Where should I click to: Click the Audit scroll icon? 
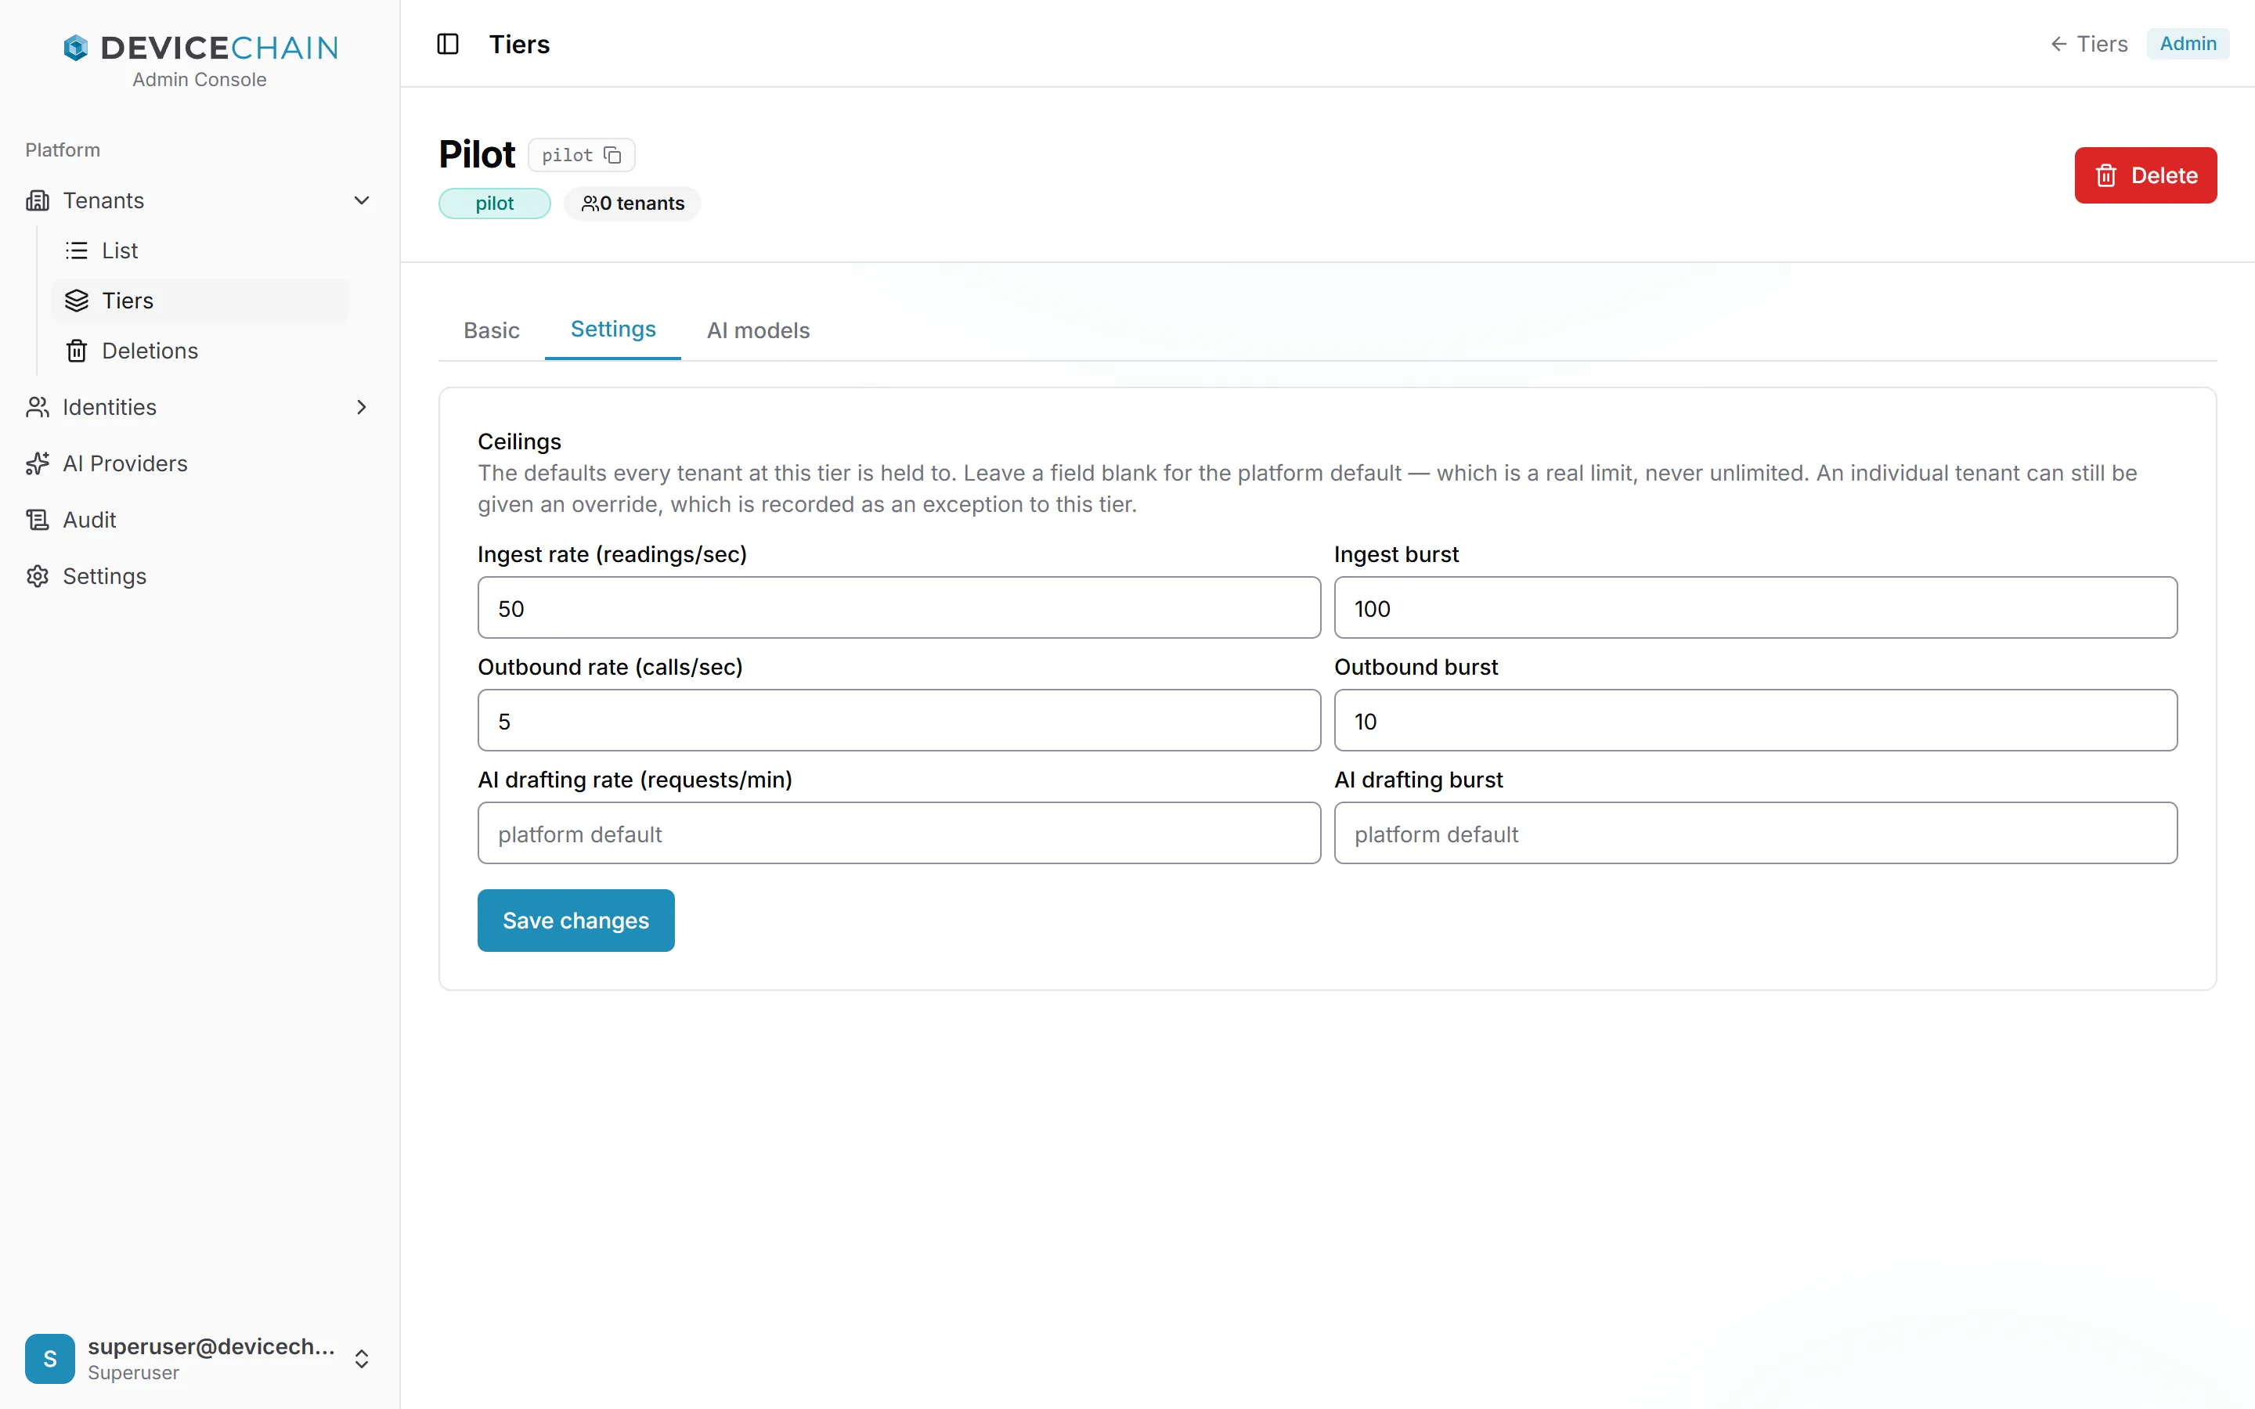click(38, 520)
